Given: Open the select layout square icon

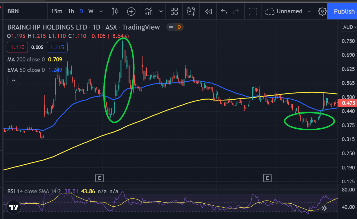Looking at the screenshot, I should (253, 11).
